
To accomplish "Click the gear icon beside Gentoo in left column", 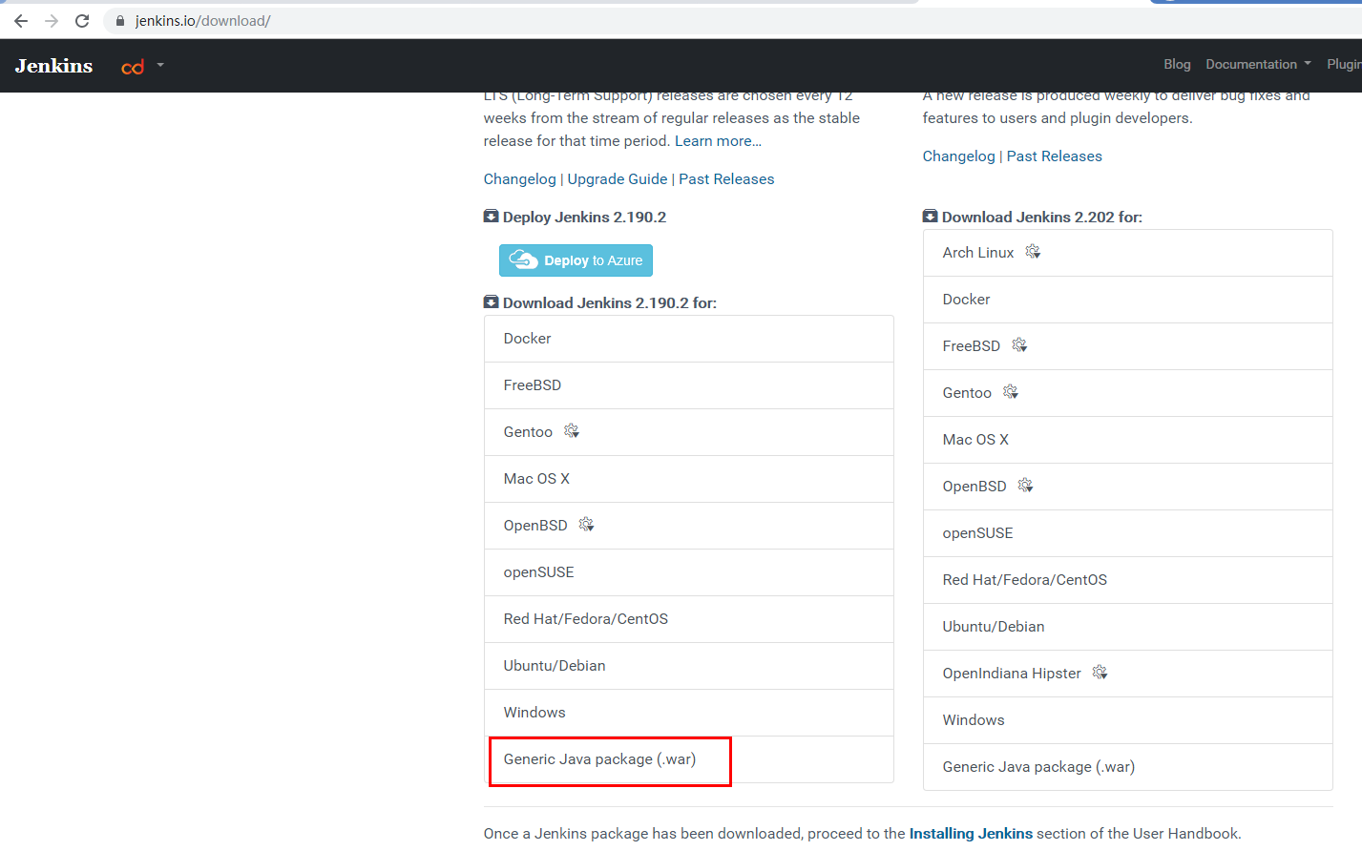I will coord(571,431).
